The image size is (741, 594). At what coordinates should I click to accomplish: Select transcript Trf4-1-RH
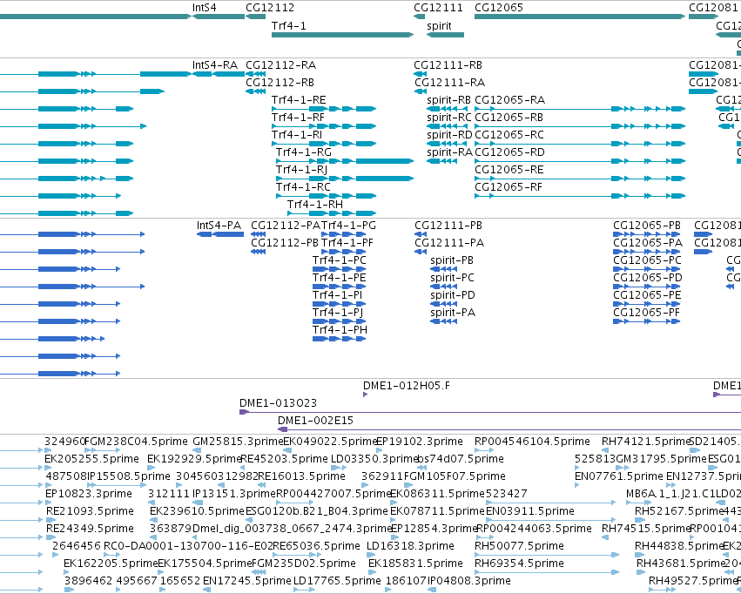coord(332,213)
